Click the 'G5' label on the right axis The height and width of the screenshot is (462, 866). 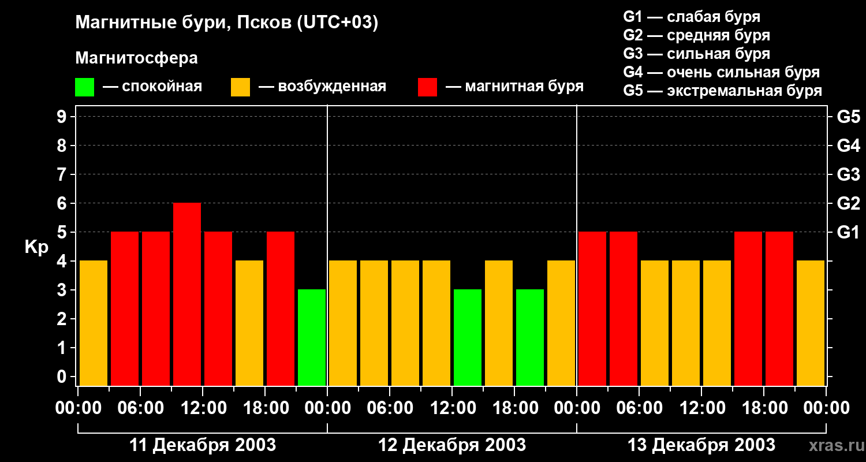click(x=849, y=117)
